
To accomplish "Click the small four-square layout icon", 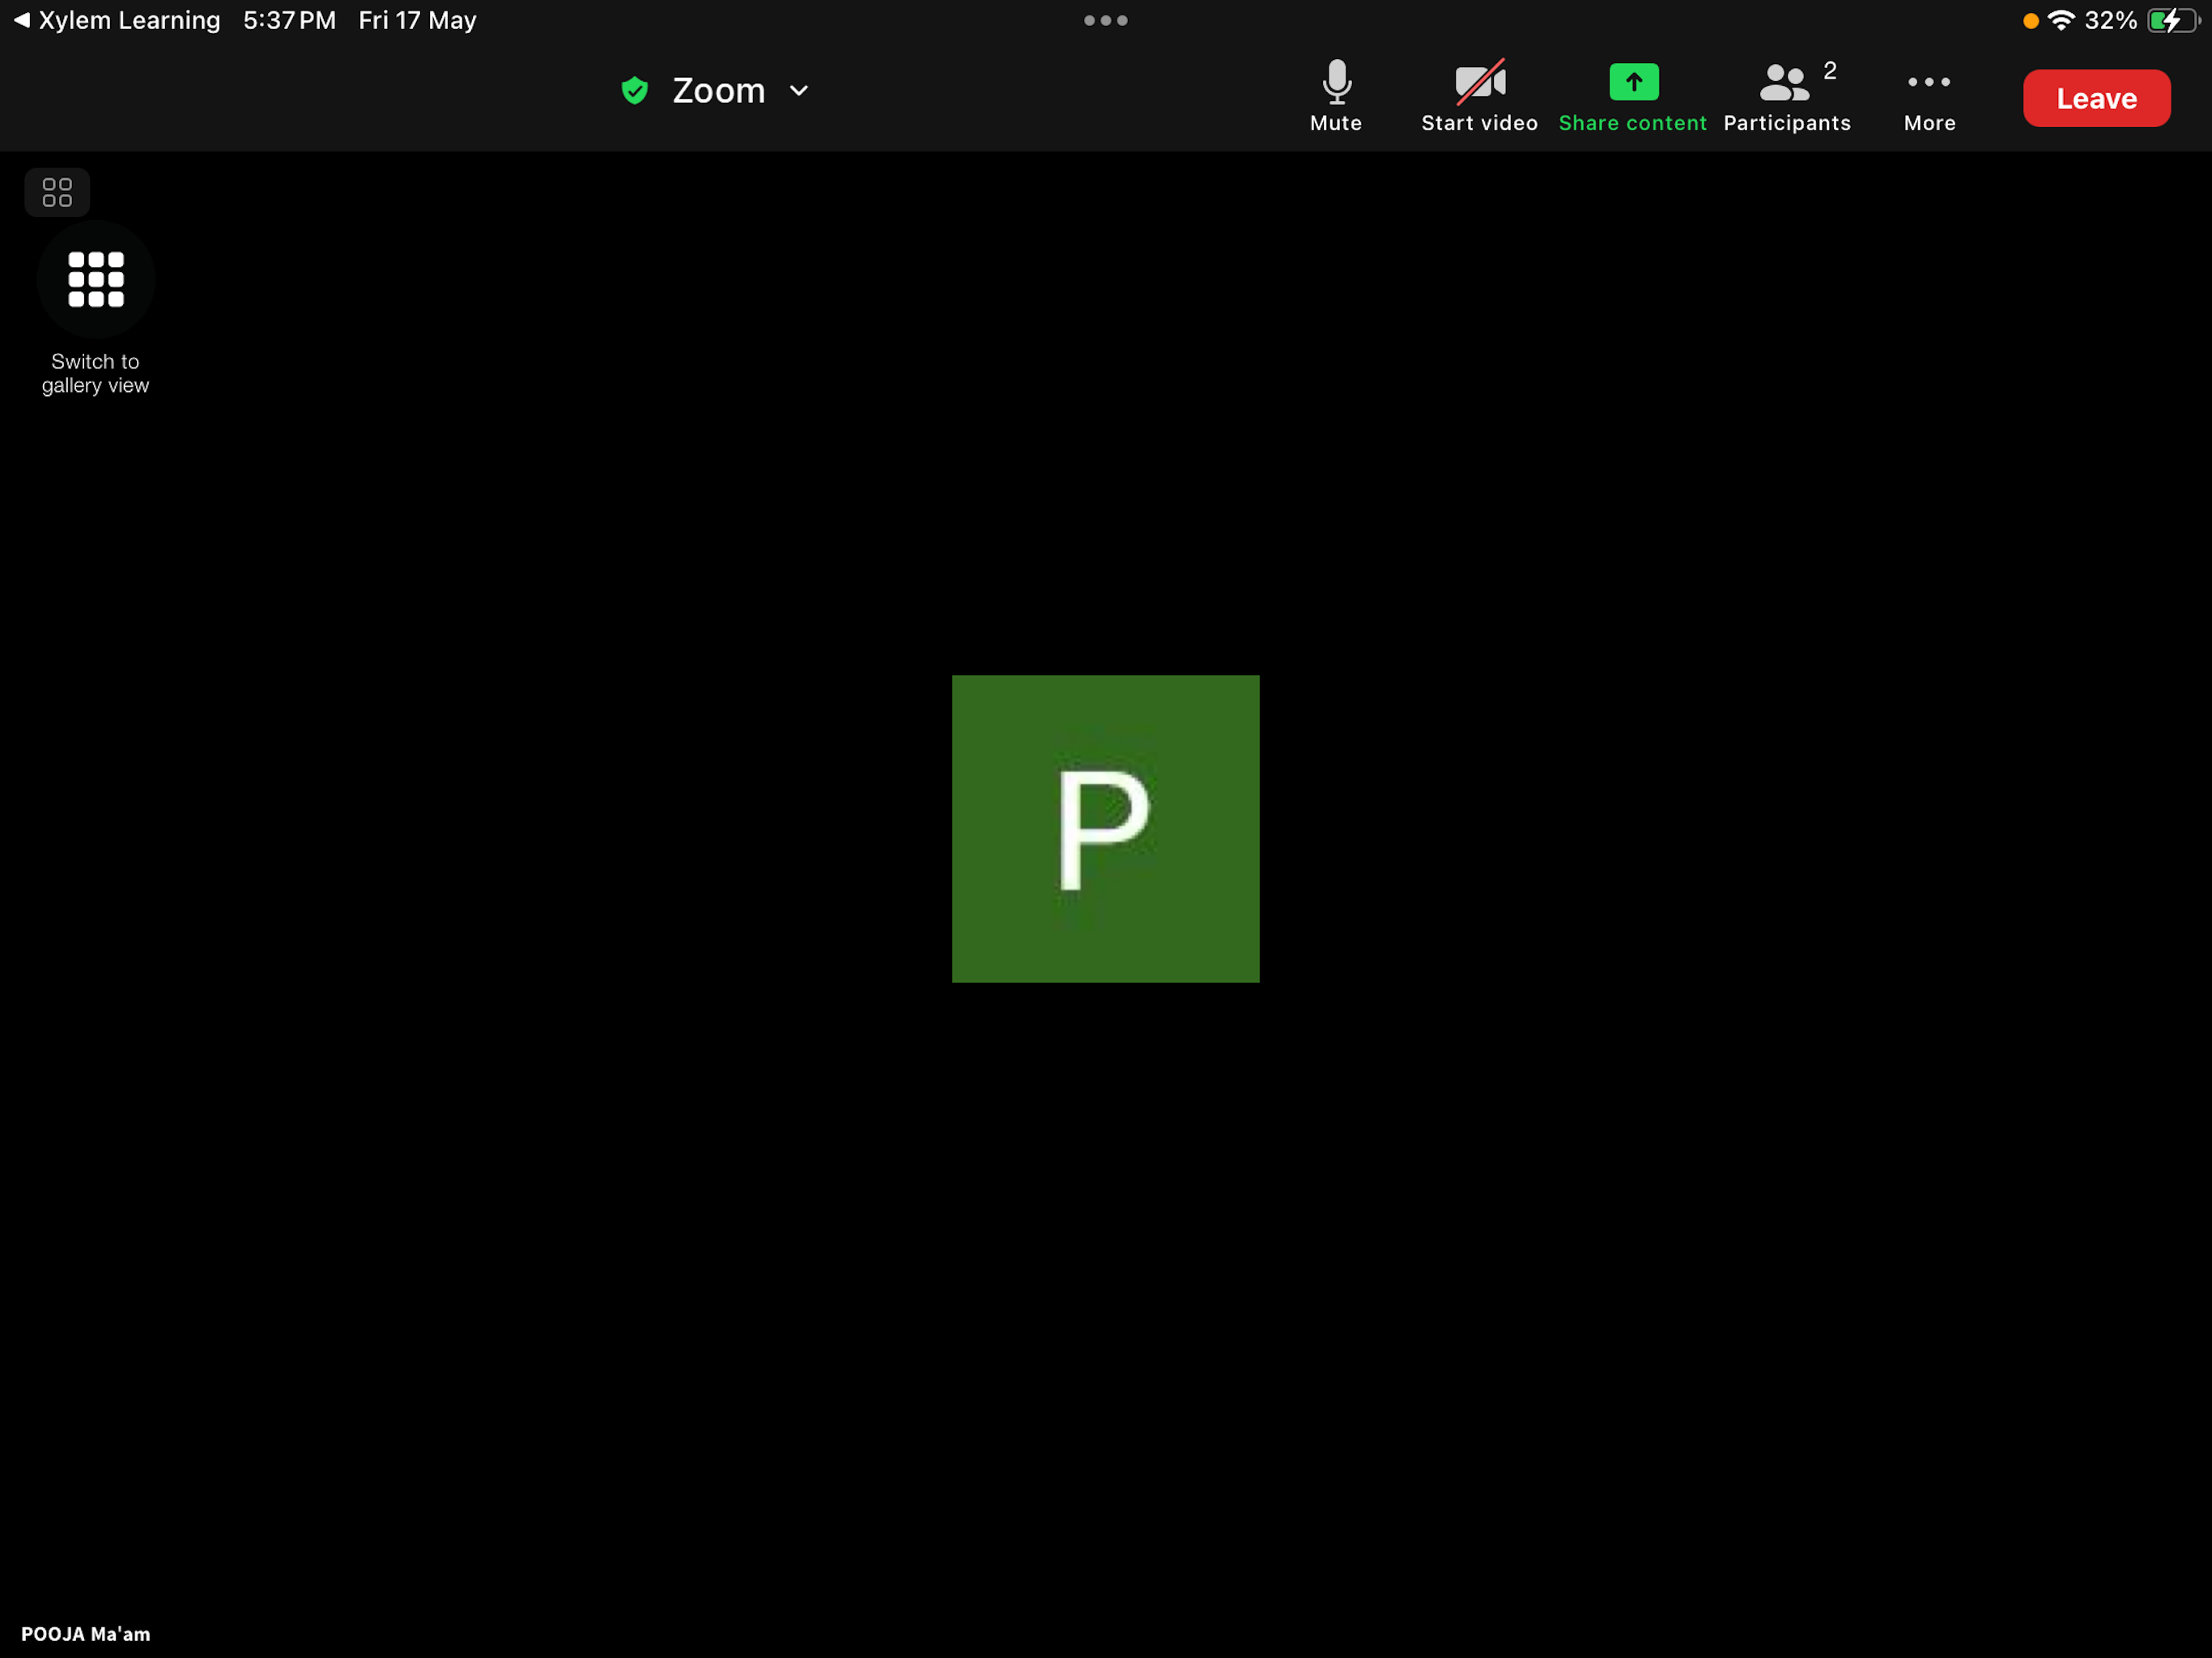I will coord(57,192).
